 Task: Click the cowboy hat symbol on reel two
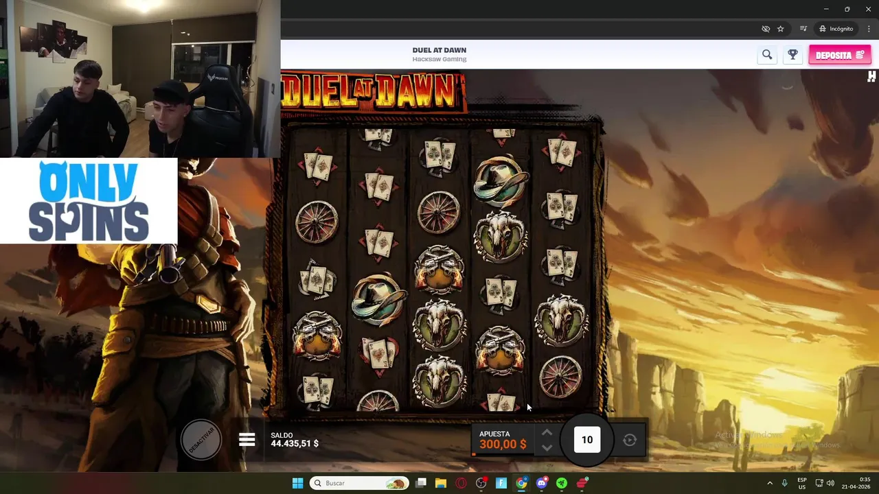[378, 298]
